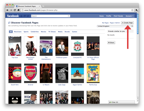The width and height of the screenshot is (144, 111).
Task: Switch to the Brands tab
Action: pyautogui.click(x=67, y=32)
